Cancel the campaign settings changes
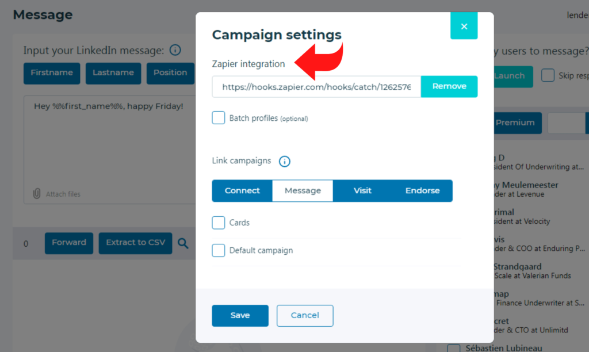589x352 pixels. pyautogui.click(x=305, y=315)
